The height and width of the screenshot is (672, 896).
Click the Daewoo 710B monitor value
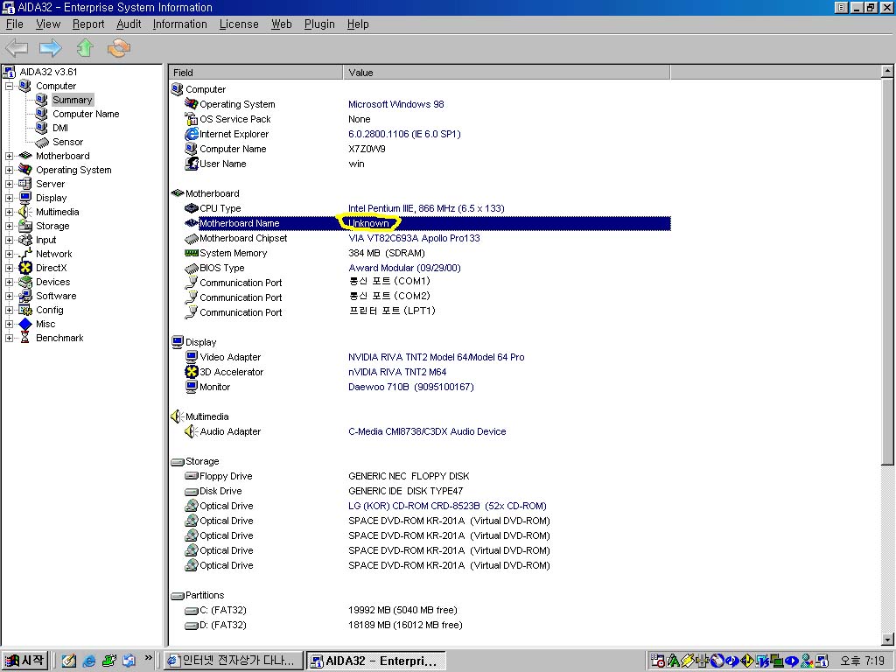(x=411, y=387)
